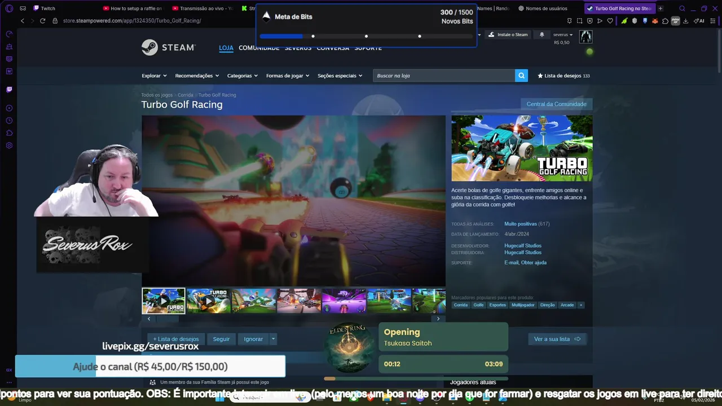
Task: Click the Ignorar button
Action: click(x=253, y=339)
